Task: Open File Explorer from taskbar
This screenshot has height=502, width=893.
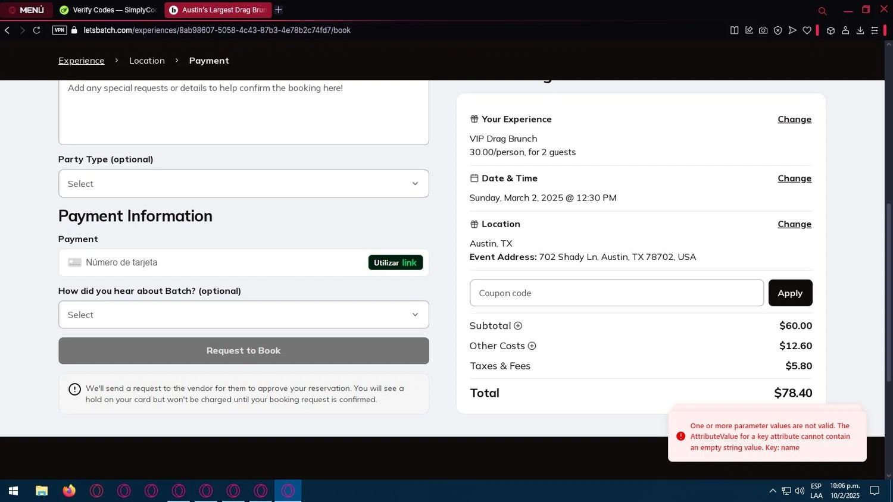Action: point(41,491)
